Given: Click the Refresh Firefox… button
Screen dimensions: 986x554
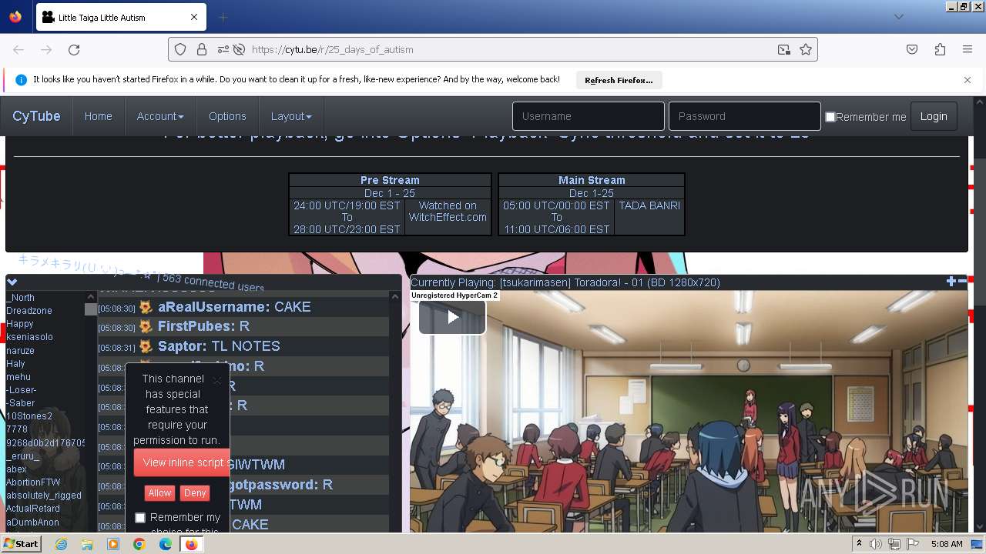Looking at the screenshot, I should [x=619, y=80].
